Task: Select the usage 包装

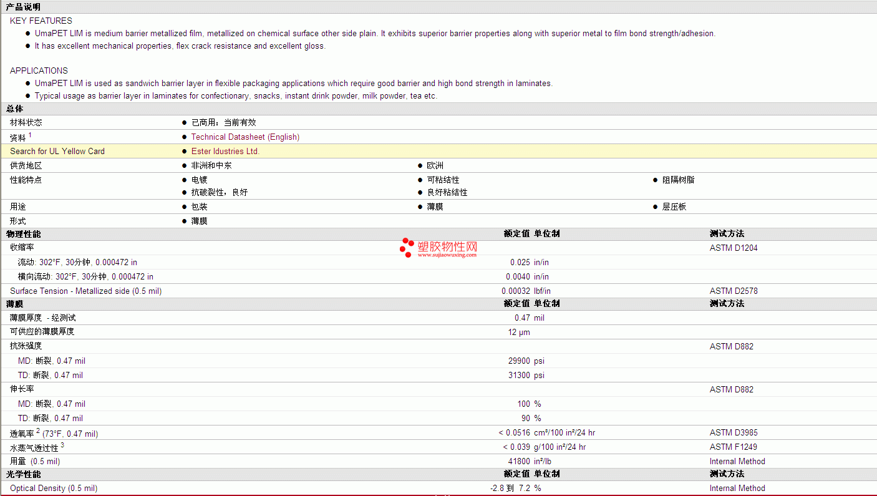Action: [200, 207]
